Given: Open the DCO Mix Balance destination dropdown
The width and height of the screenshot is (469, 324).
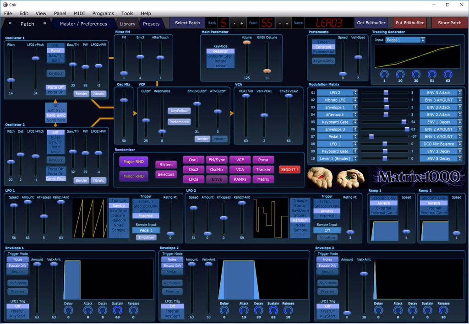Looking at the screenshot, I should point(441,144).
